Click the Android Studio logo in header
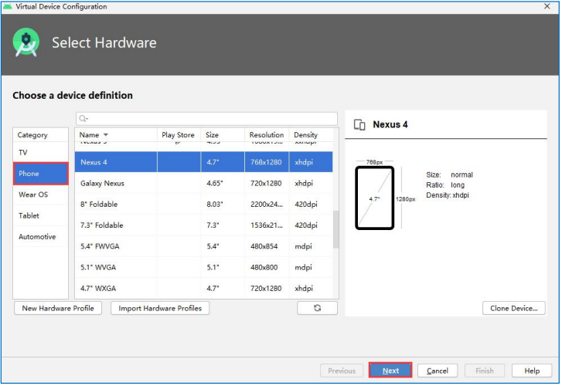The width and height of the screenshot is (562, 386). tap(26, 42)
